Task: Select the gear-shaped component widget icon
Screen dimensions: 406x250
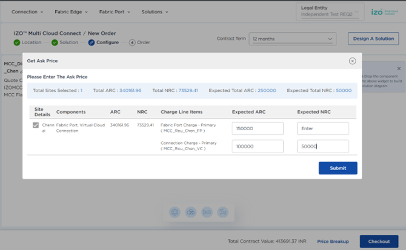Action: tap(175, 212)
